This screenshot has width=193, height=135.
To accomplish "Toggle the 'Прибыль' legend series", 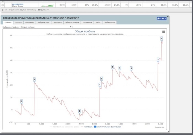I will click(x=87, y=127).
